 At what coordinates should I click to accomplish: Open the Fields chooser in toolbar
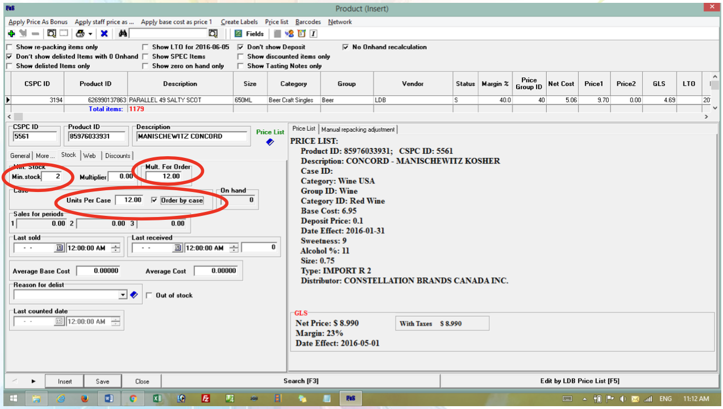tap(250, 34)
